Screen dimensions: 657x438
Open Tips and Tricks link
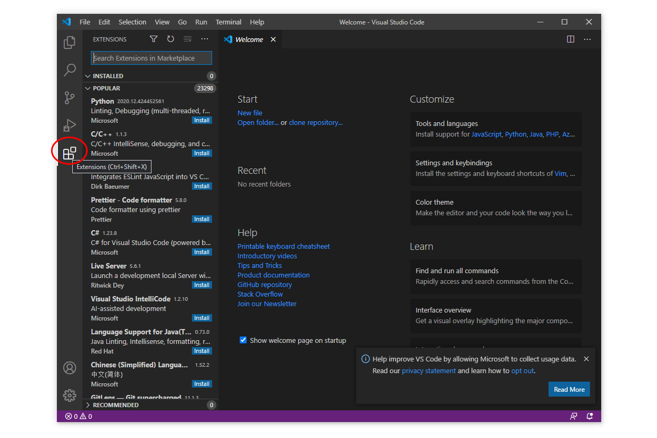[259, 266]
